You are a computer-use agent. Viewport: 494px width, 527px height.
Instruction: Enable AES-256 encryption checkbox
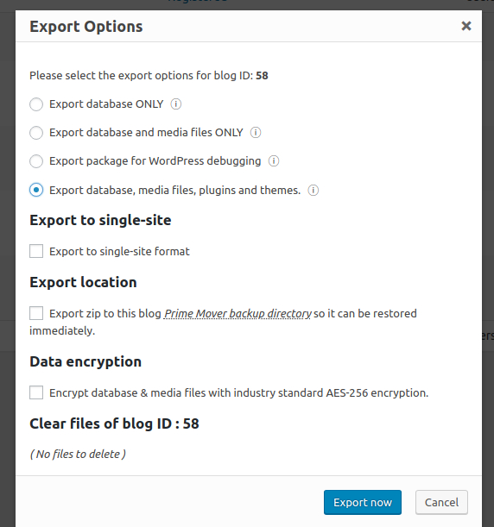[36, 392]
